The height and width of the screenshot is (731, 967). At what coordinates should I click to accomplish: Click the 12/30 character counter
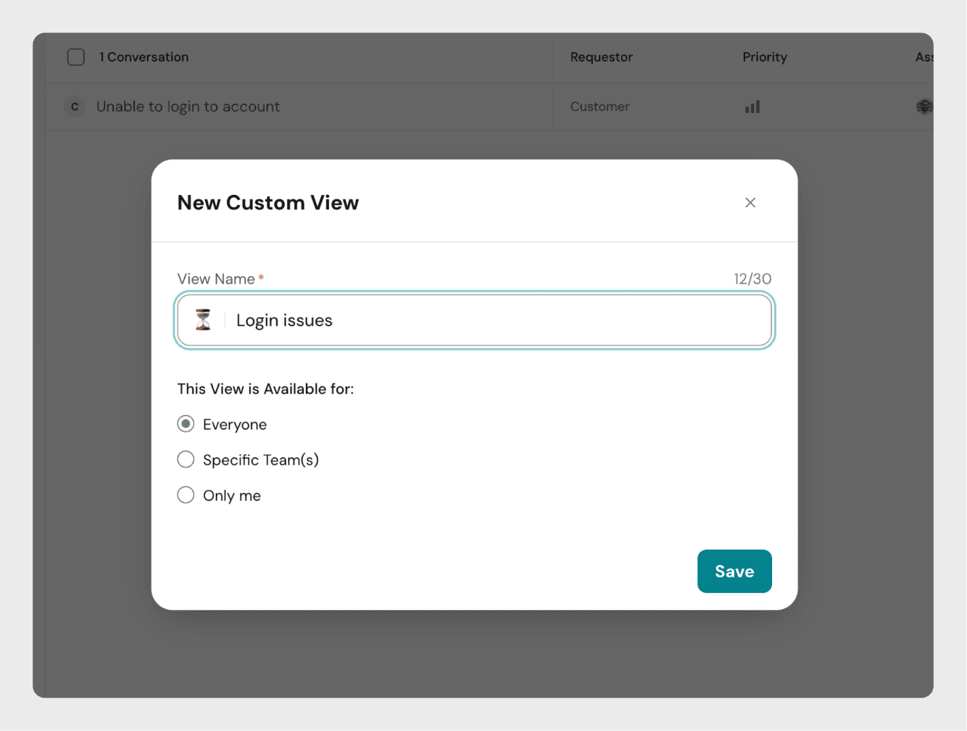coord(752,279)
